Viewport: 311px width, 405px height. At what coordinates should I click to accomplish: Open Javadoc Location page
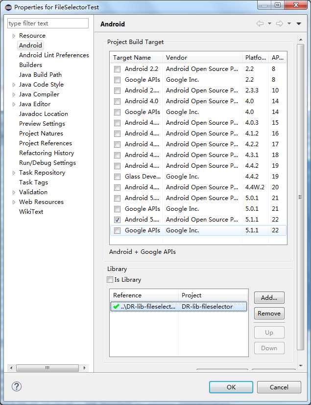pos(44,114)
